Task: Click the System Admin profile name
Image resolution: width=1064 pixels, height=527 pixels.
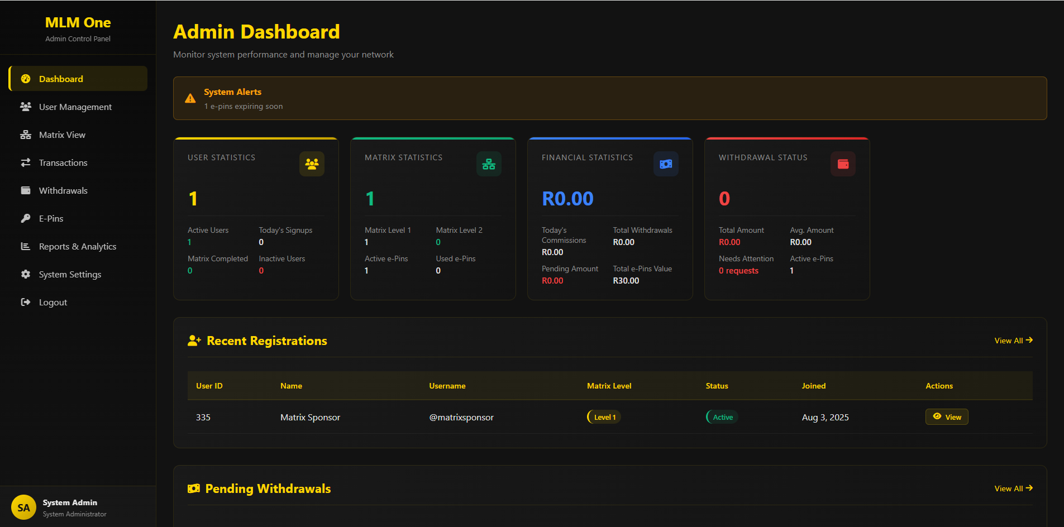Action: coord(70,502)
